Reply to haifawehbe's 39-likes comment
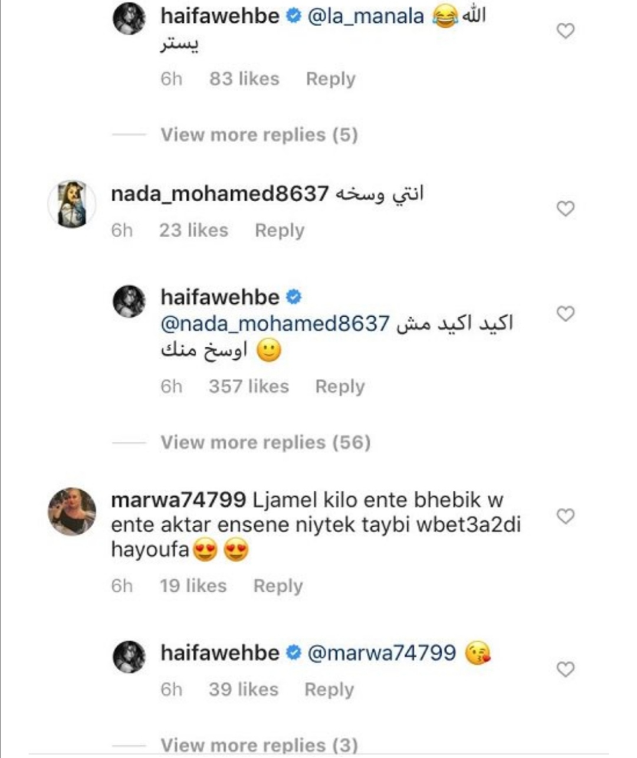 click(329, 690)
